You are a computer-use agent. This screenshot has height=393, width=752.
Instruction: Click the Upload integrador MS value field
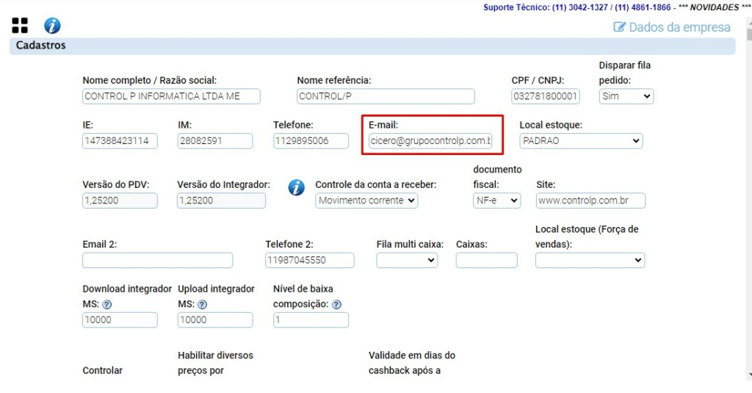[215, 320]
